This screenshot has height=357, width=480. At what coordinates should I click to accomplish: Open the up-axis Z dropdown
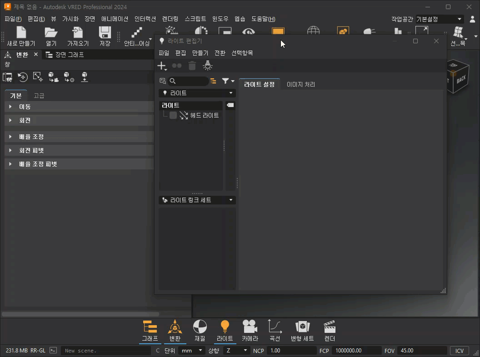coord(236,351)
